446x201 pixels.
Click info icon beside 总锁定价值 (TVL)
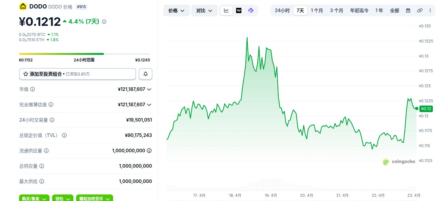[64, 135]
